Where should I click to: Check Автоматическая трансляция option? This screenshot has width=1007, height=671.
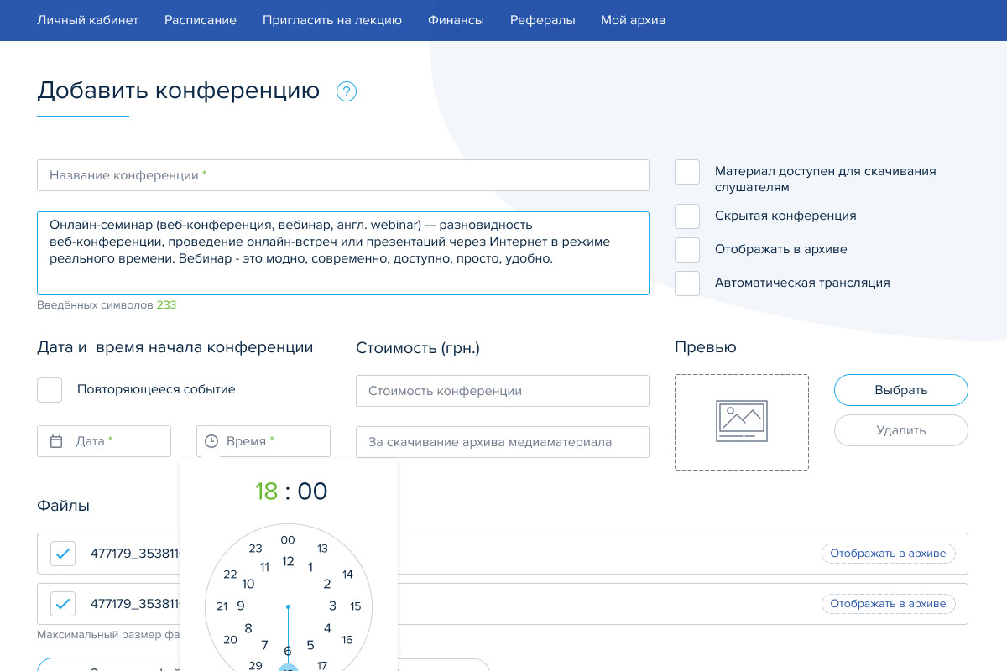tap(687, 283)
